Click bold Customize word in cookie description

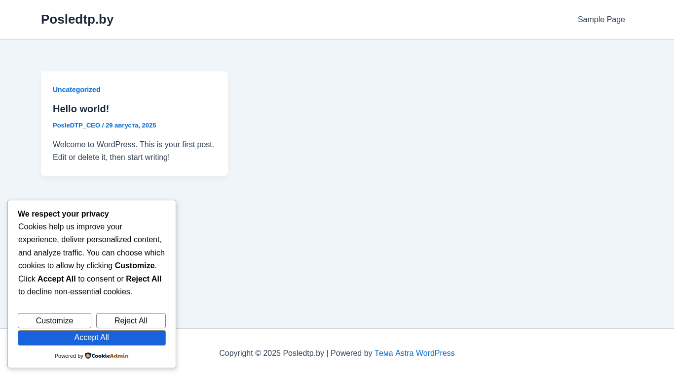pos(135,266)
